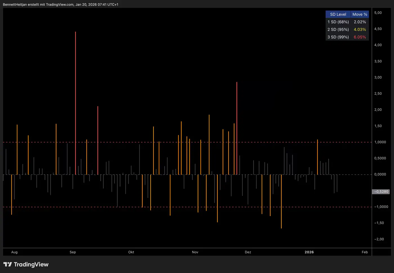This screenshot has height=273, width=394.
Task: Click the 2 SD (95%) row label
Action: tap(338, 30)
